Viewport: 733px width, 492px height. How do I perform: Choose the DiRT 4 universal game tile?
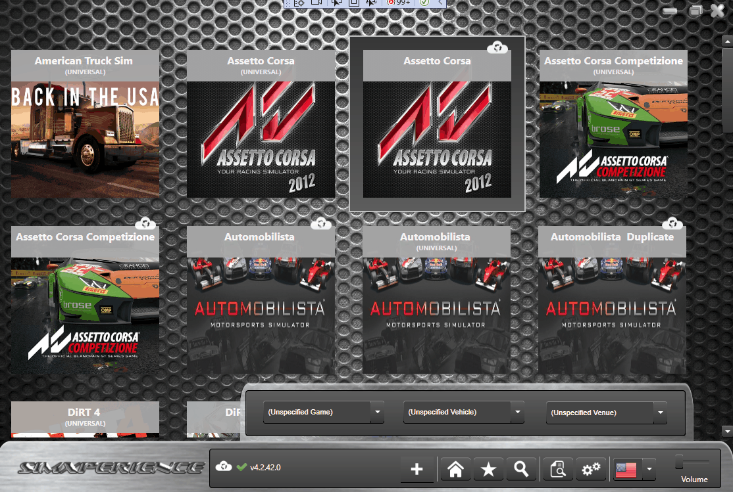tap(85, 418)
